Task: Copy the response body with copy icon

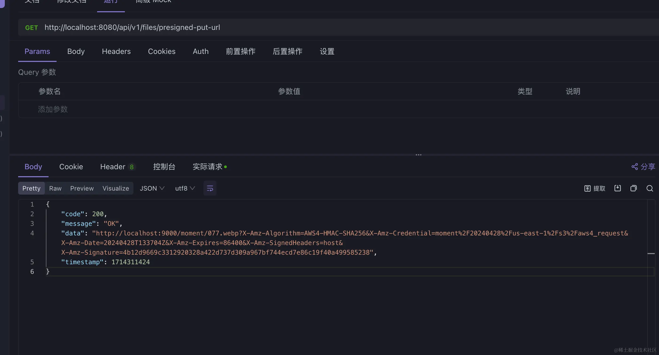Action: click(633, 188)
